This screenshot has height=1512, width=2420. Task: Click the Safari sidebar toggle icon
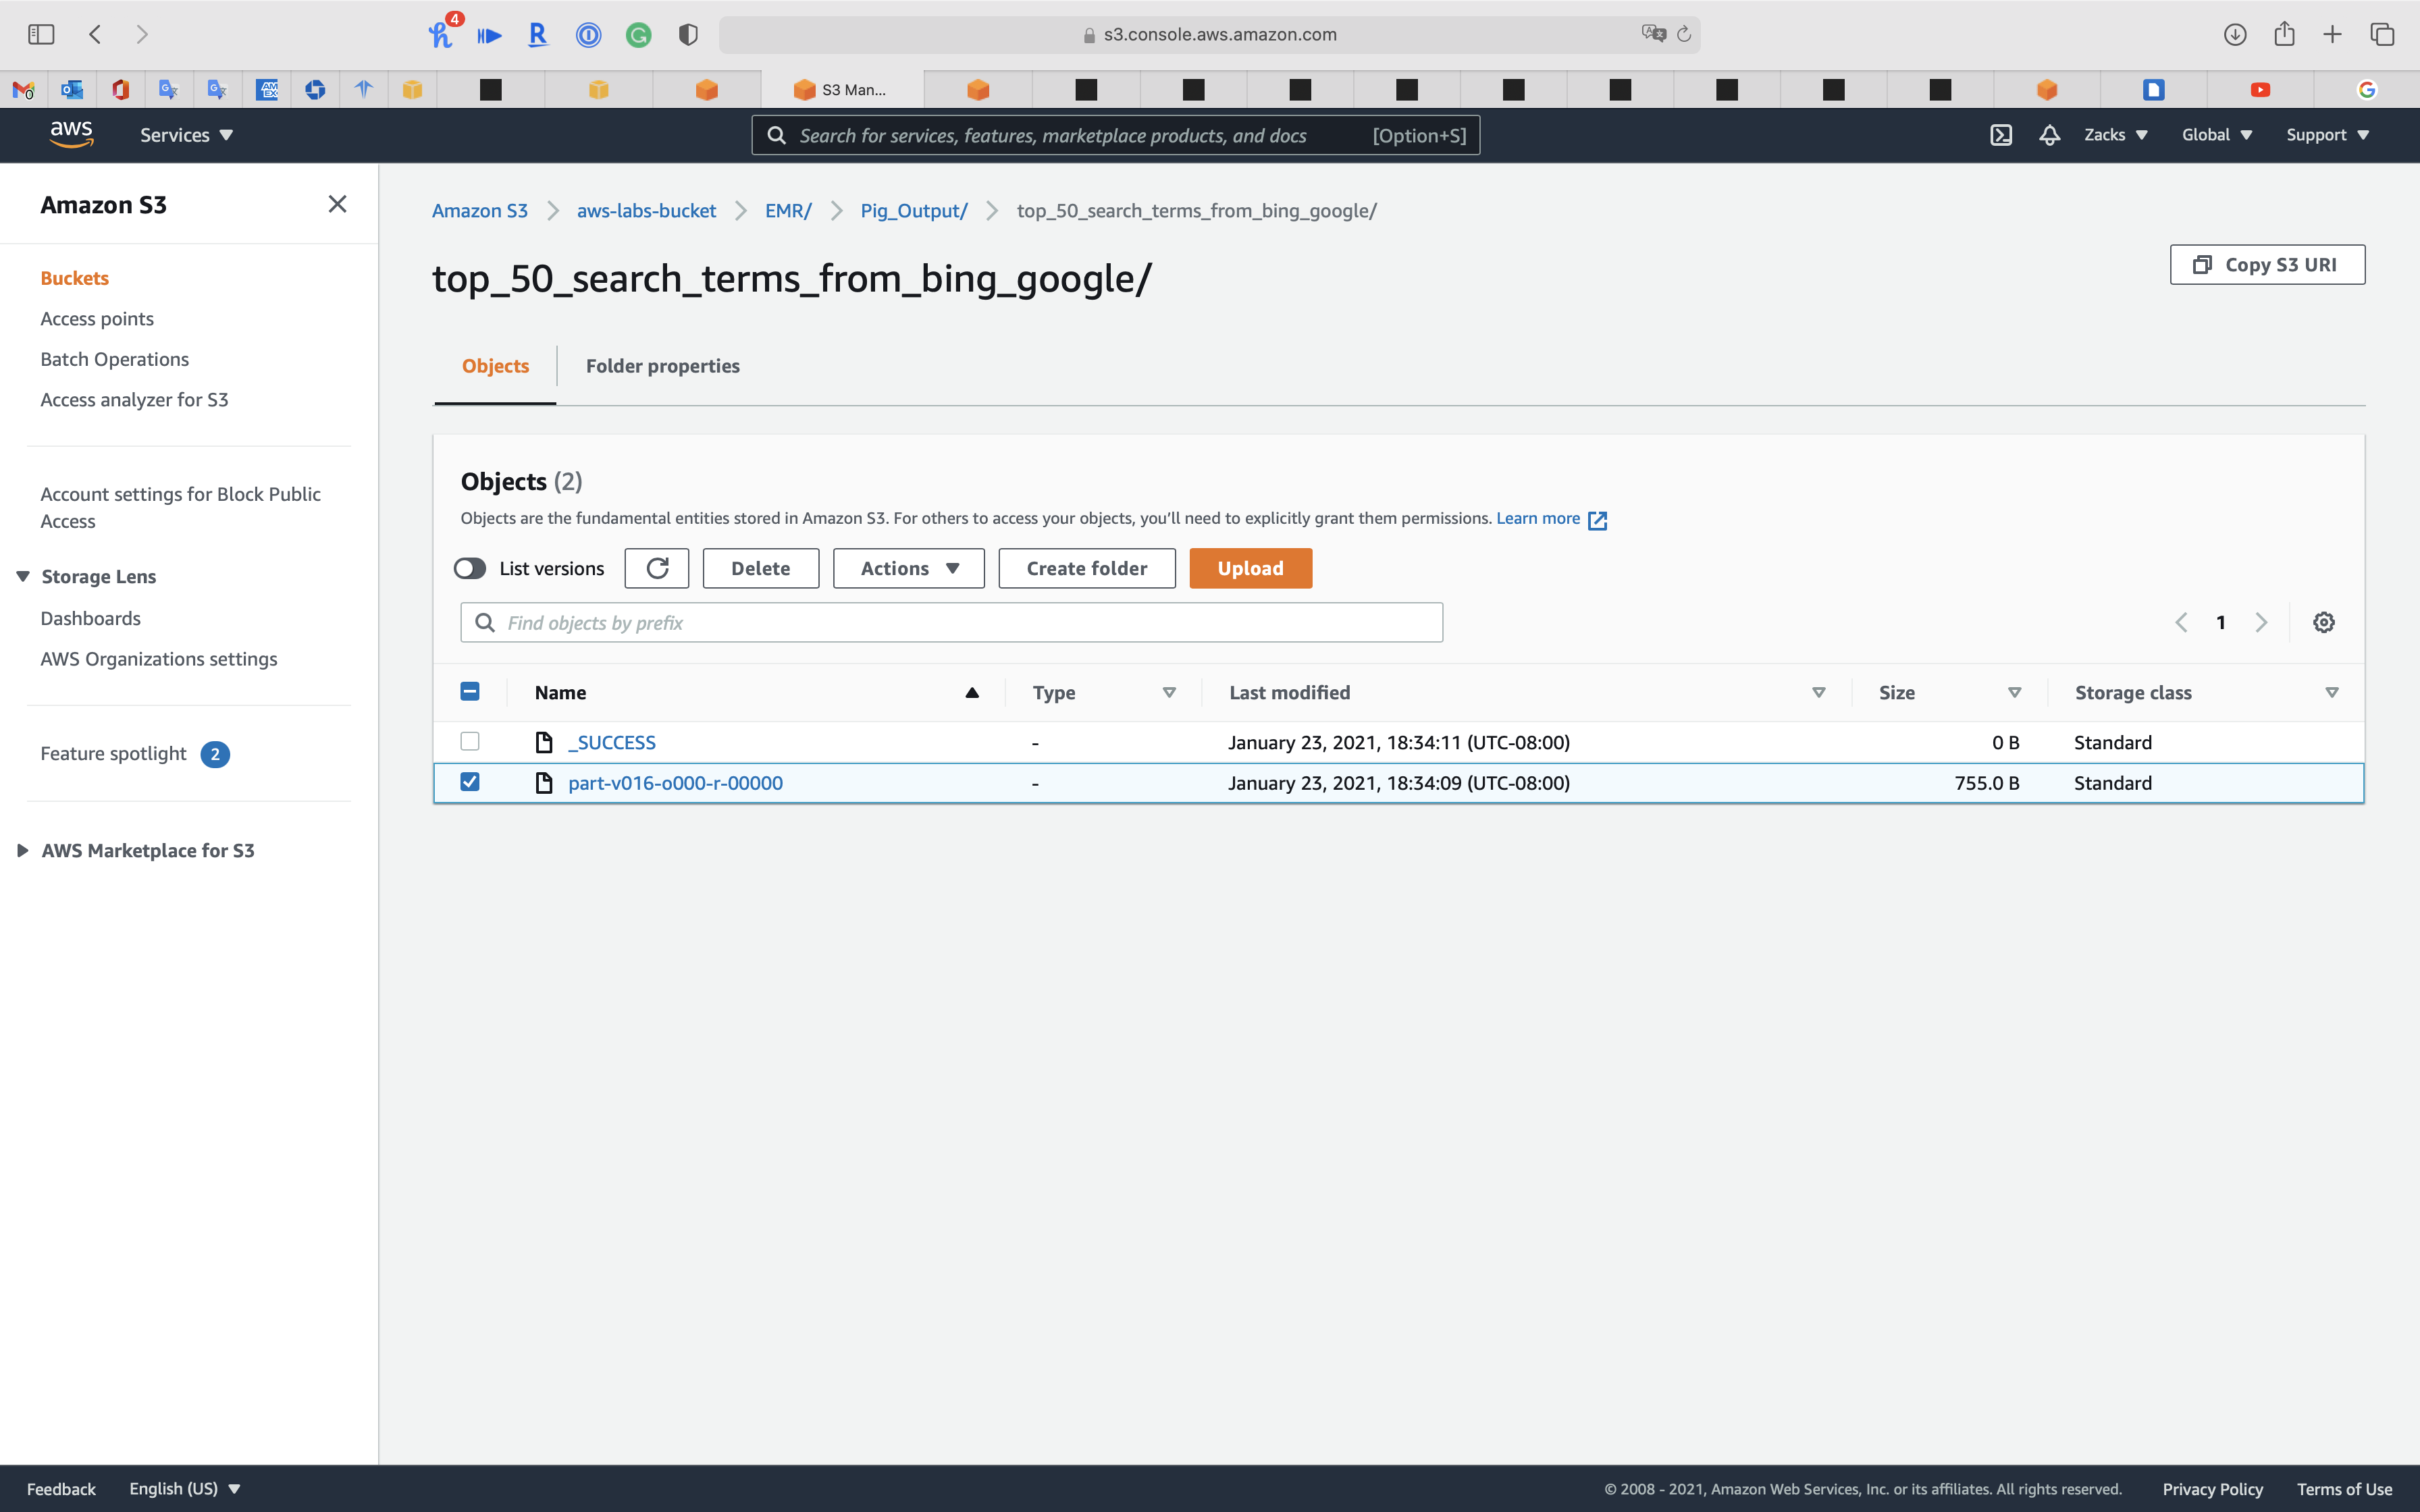(x=41, y=34)
